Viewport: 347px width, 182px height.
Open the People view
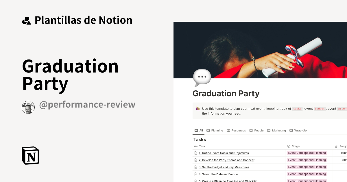point(259,130)
